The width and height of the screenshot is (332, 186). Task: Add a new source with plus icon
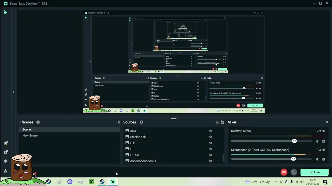tap(141, 122)
